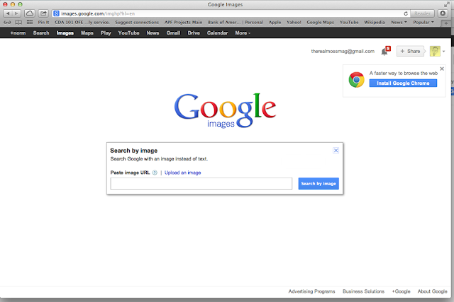Open the Bank of America Personal bookmark
454x302 pixels.
coord(236,22)
